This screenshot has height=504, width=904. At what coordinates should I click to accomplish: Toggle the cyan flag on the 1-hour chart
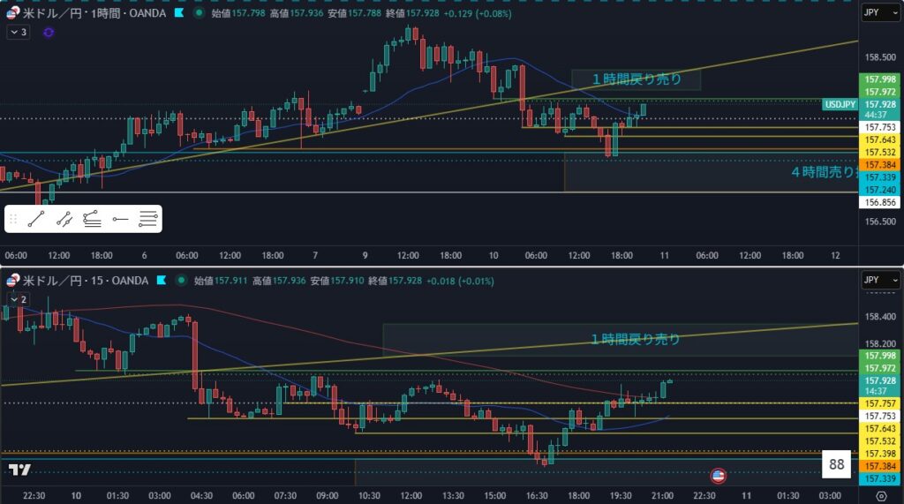(x=179, y=13)
